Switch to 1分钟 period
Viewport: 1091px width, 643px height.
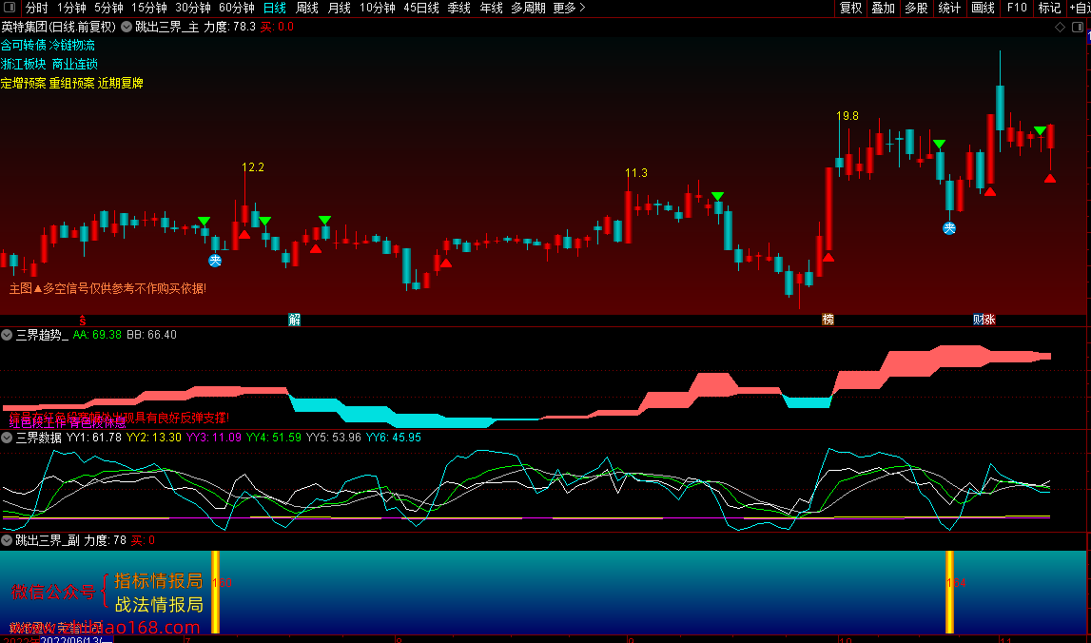point(71,8)
